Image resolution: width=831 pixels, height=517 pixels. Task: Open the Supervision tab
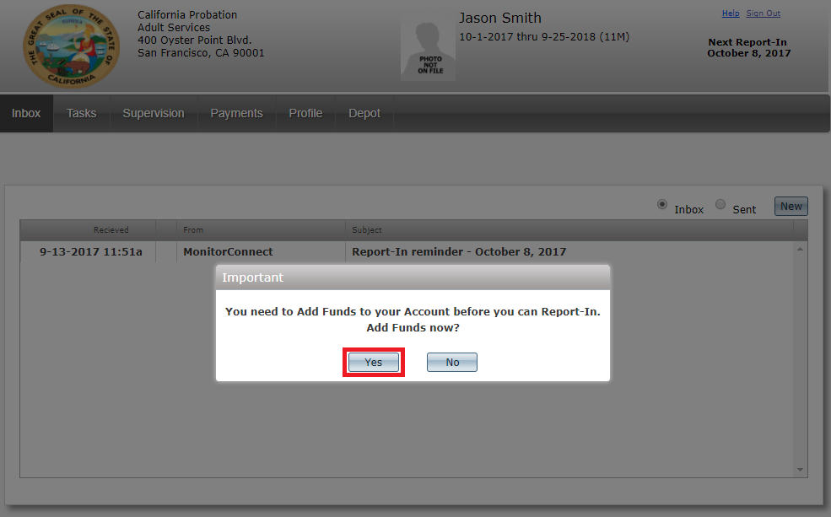[154, 113]
